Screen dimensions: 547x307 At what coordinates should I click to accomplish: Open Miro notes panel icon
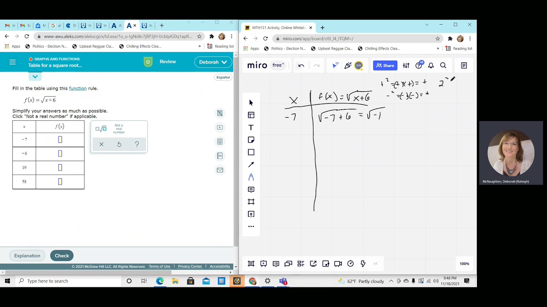[x=464, y=66]
